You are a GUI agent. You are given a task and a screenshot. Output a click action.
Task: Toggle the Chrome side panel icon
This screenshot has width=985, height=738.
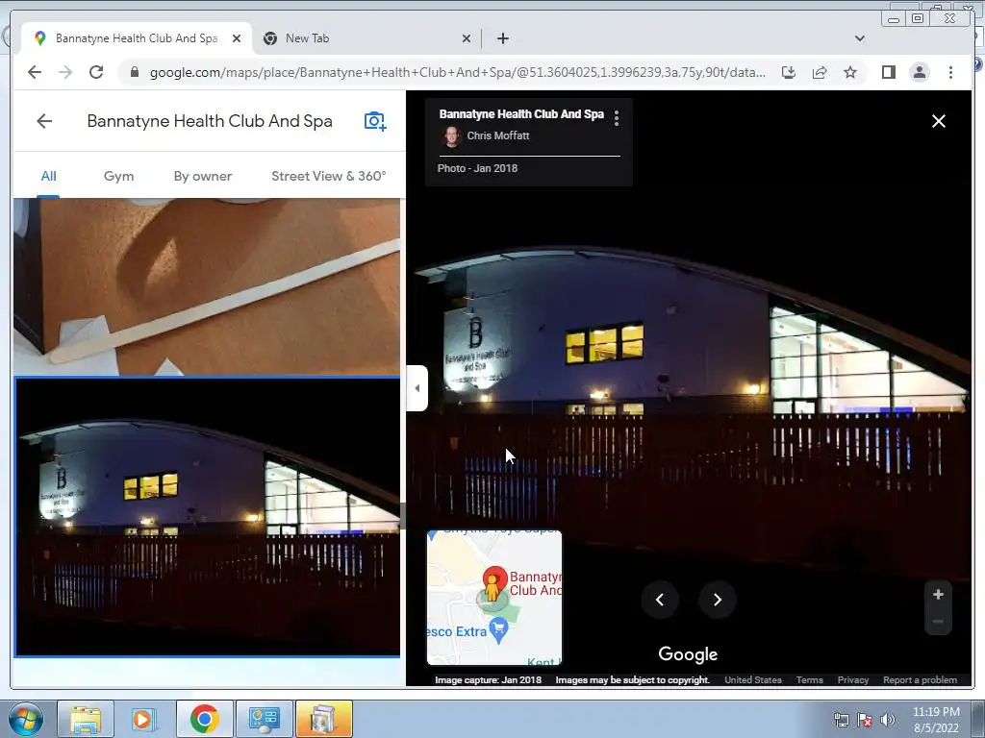tap(888, 72)
